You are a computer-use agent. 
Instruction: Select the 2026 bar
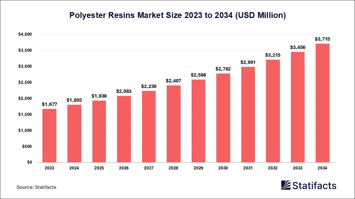[124, 129]
